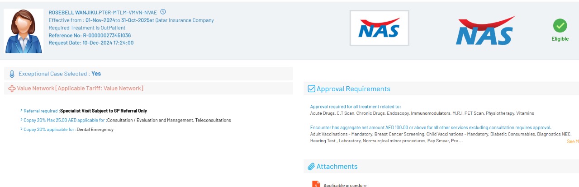The image size is (579, 187).
Task: Click the green Eligible checkmark icon
Action: coord(560,26)
